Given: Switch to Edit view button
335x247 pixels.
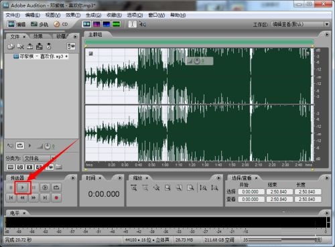Looking at the screenshot, I should click(16, 24).
